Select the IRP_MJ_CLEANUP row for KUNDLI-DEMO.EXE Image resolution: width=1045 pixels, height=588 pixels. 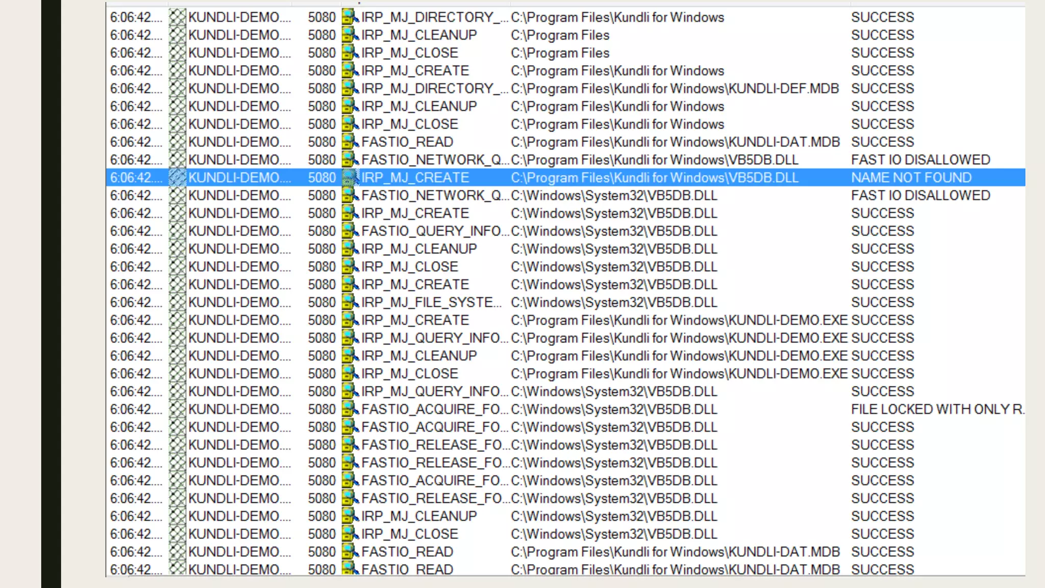click(x=418, y=356)
